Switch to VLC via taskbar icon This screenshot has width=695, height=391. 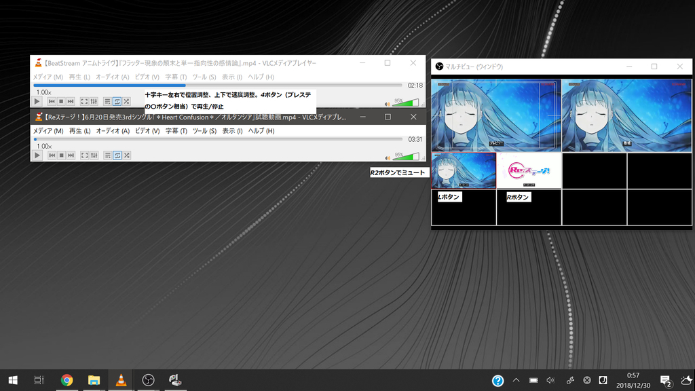(121, 380)
